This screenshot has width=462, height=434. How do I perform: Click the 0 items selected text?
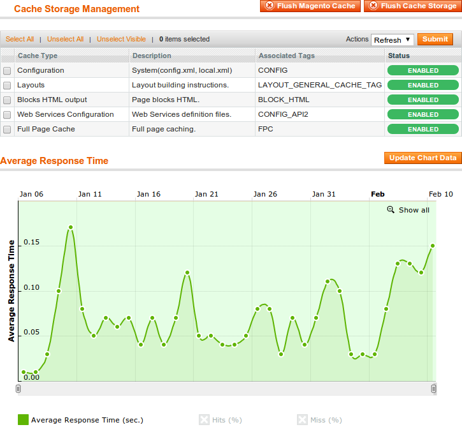pos(184,39)
